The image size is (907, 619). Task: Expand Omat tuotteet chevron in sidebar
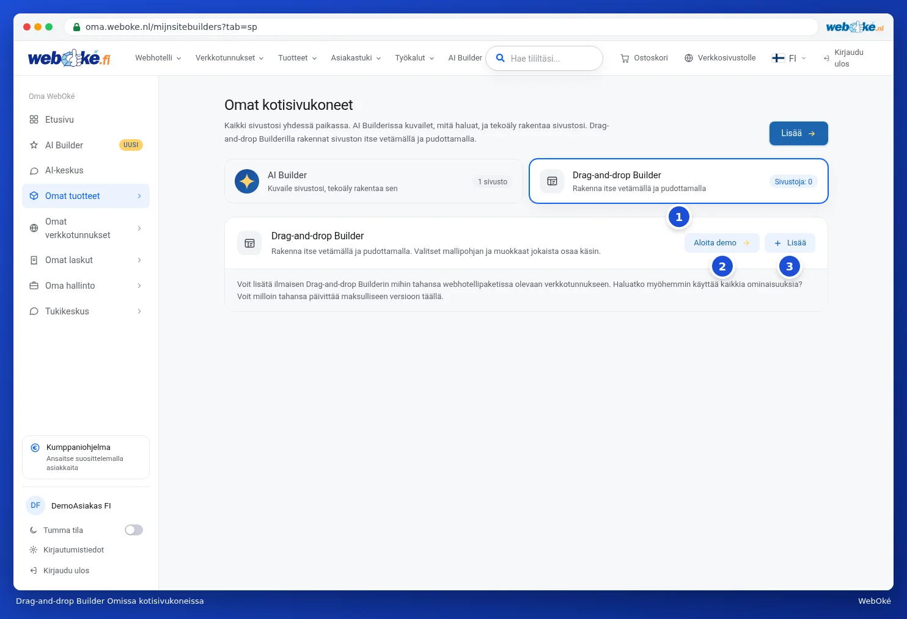[139, 196]
